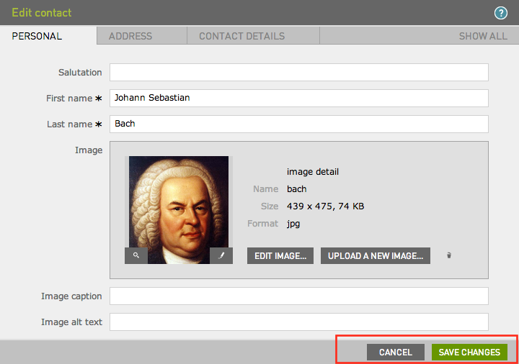519x364 pixels.
Task: Delete the image using the trash icon
Action: (449, 255)
